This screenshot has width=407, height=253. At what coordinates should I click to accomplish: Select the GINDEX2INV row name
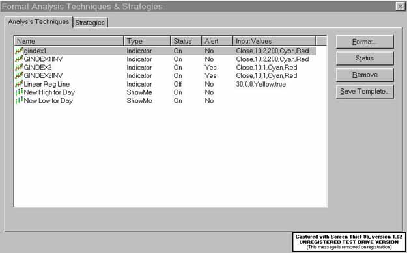tap(43, 76)
